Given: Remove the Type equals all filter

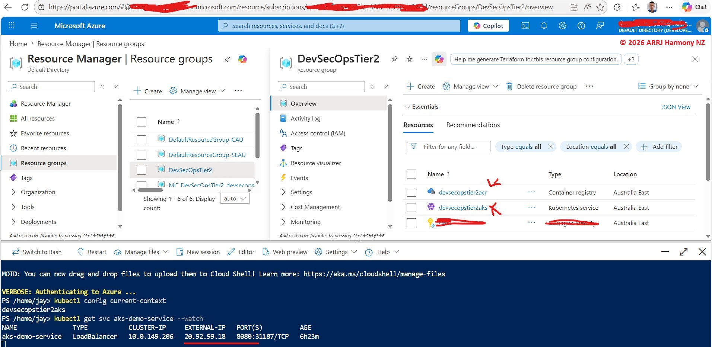Looking at the screenshot, I should point(551,147).
